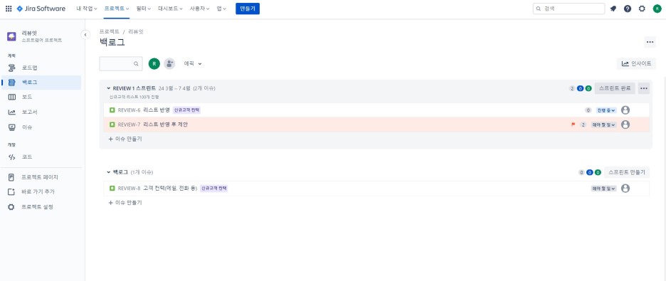
Task: Open the 필터 menu
Action: point(144,9)
